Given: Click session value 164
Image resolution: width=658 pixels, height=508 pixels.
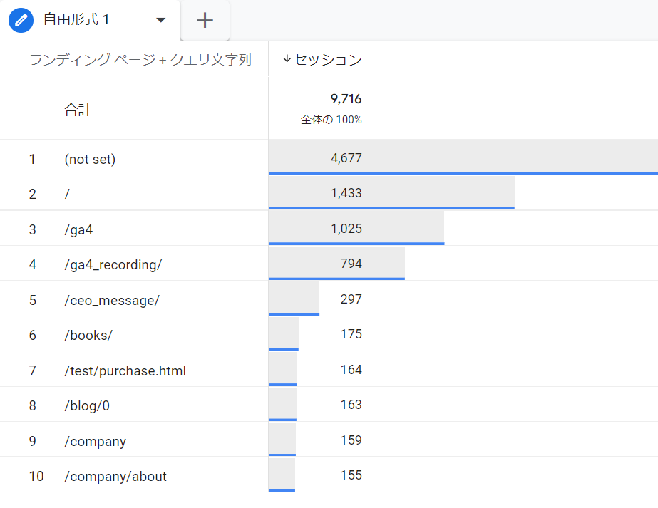Looking at the screenshot, I should [x=351, y=370].
